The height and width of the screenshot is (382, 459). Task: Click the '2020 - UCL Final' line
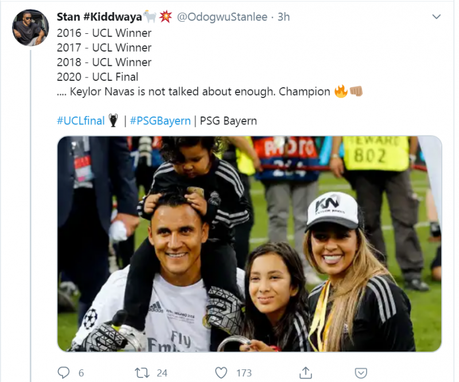98,77
